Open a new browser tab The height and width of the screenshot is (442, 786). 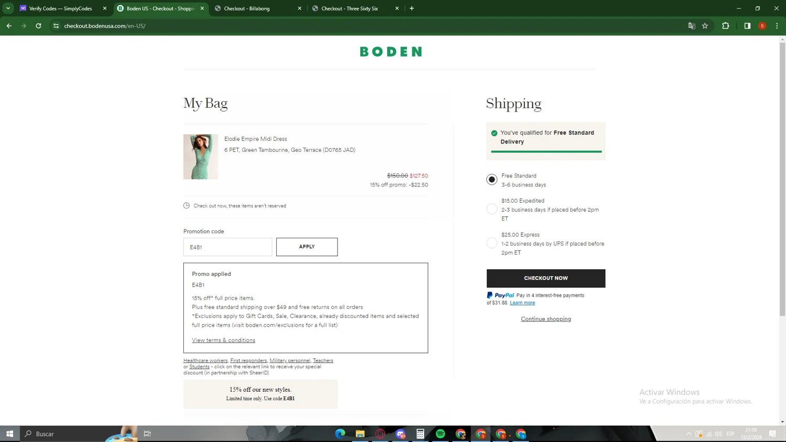412,8
